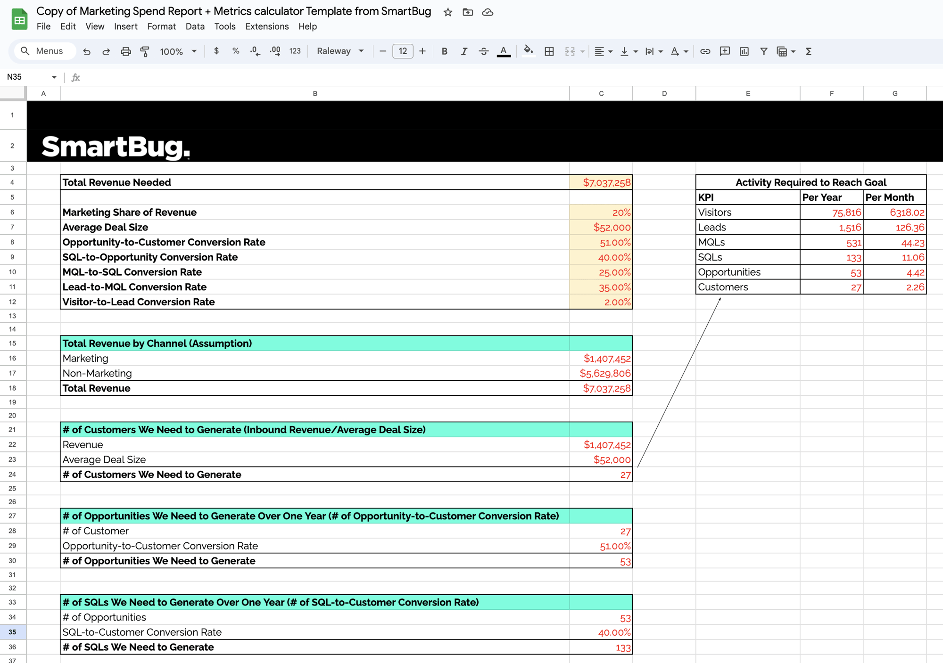Open the Format menu
The height and width of the screenshot is (663, 943).
(x=161, y=26)
